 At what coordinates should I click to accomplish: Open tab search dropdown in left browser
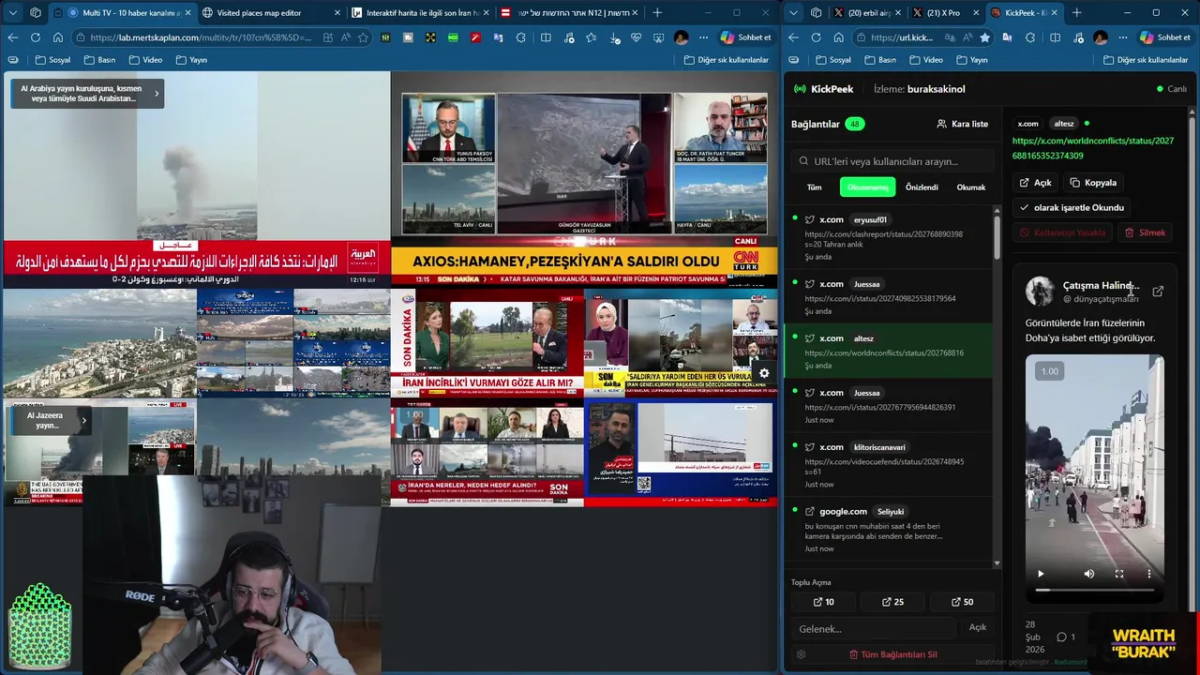coord(13,13)
